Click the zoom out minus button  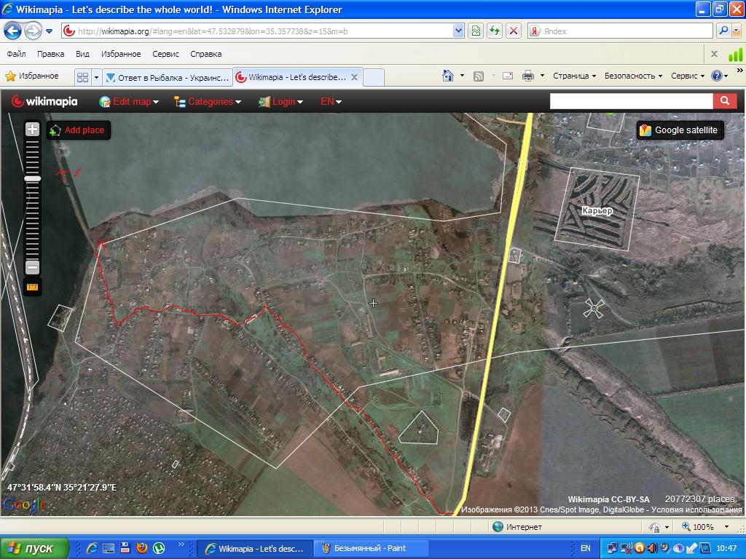click(32, 267)
